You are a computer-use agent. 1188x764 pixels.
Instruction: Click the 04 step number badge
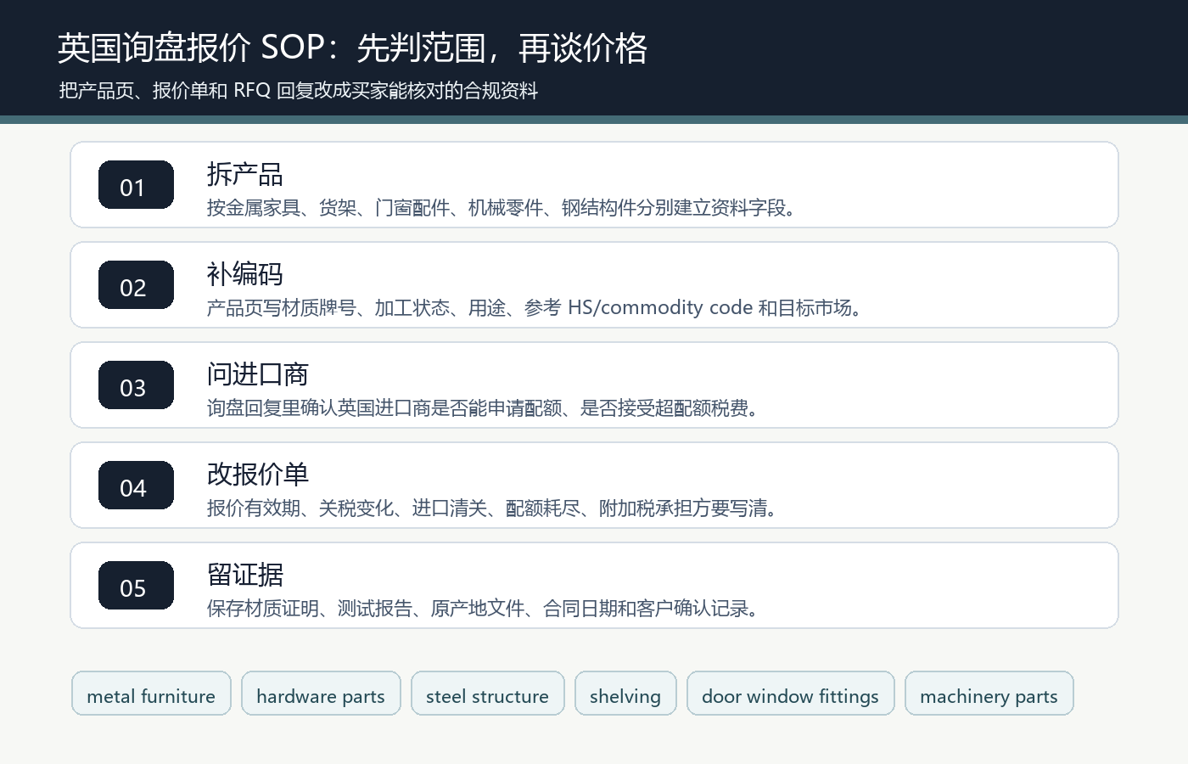[136, 485]
